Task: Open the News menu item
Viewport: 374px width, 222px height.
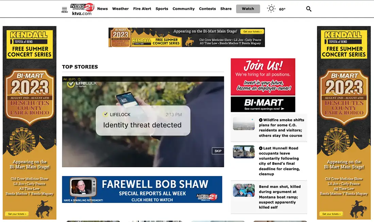Action: pos(102,8)
